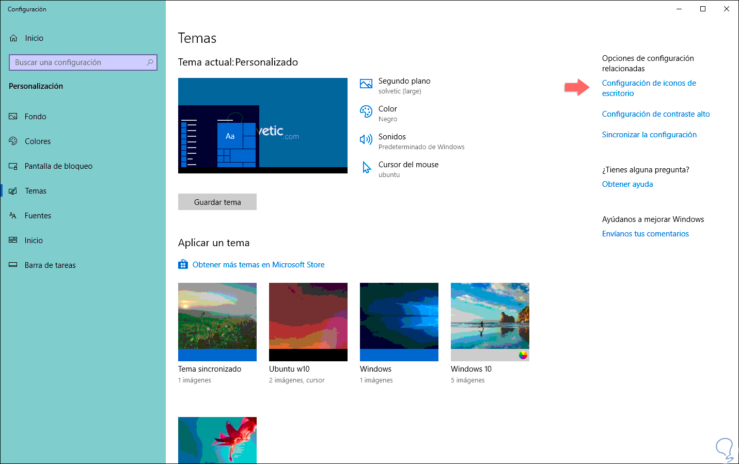739x464 pixels.
Task: Open the Fondo settings page
Action: 83,117
